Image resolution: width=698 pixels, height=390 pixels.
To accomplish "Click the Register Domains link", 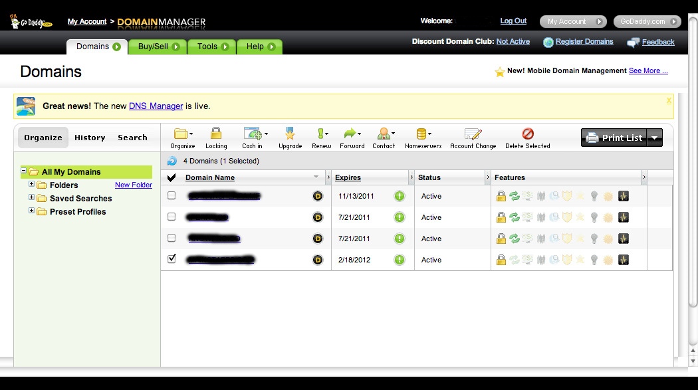I will tap(584, 41).
